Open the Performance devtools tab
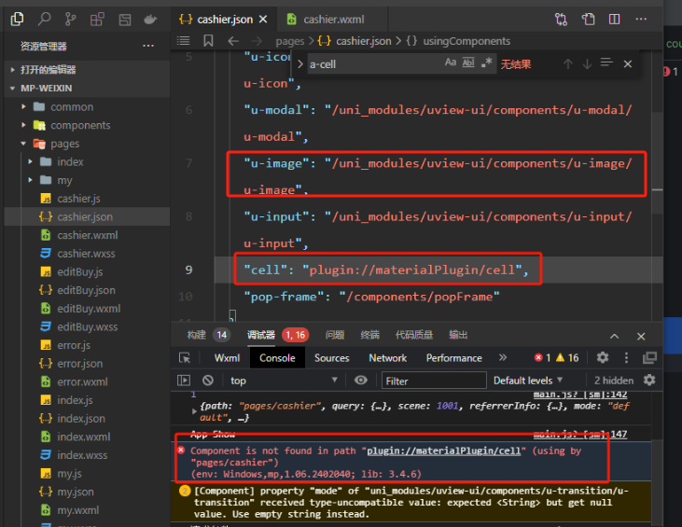This screenshot has width=682, height=527. [454, 358]
